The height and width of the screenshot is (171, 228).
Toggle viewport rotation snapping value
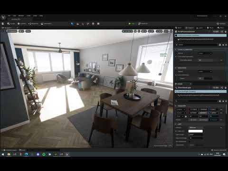coord(151,31)
